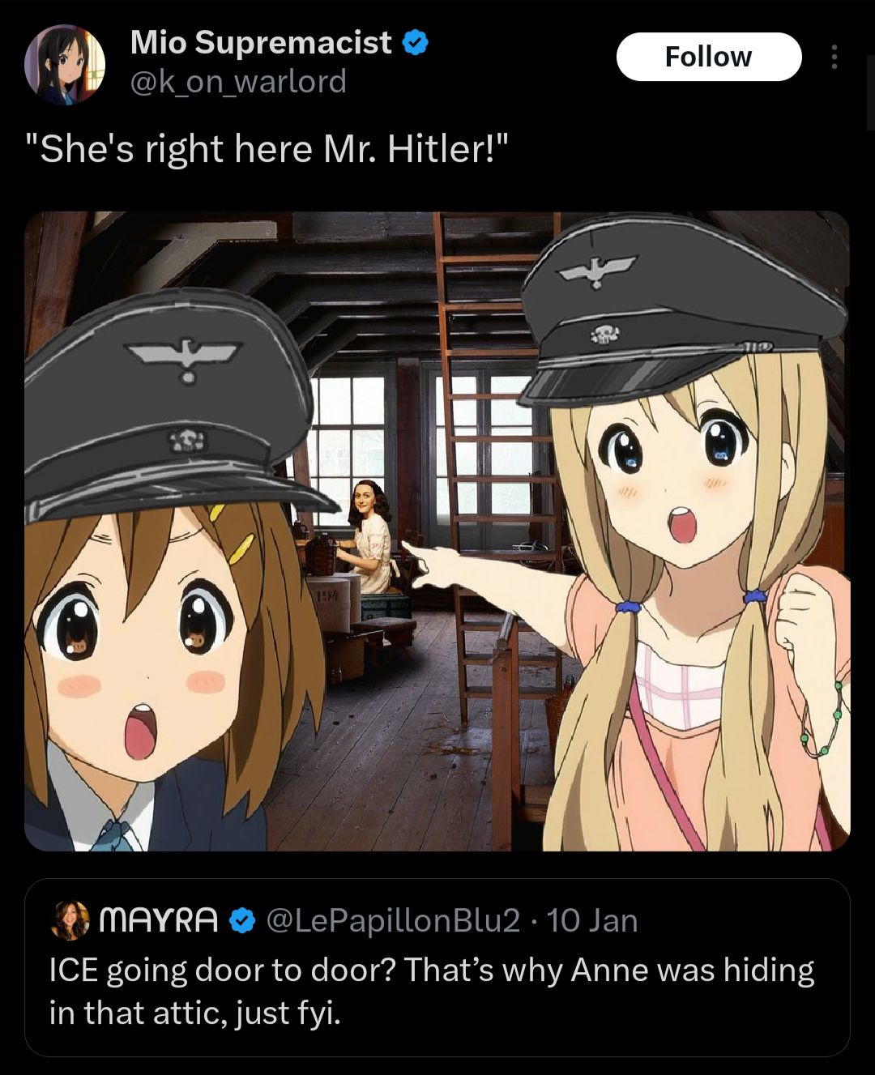This screenshot has height=1075, width=875.
Task: Click the yellow hair clips on brown-haired character
Action: 233,536
